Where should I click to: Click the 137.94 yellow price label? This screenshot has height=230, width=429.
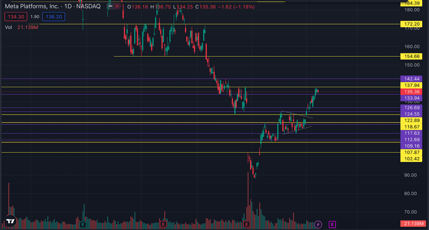412,85
